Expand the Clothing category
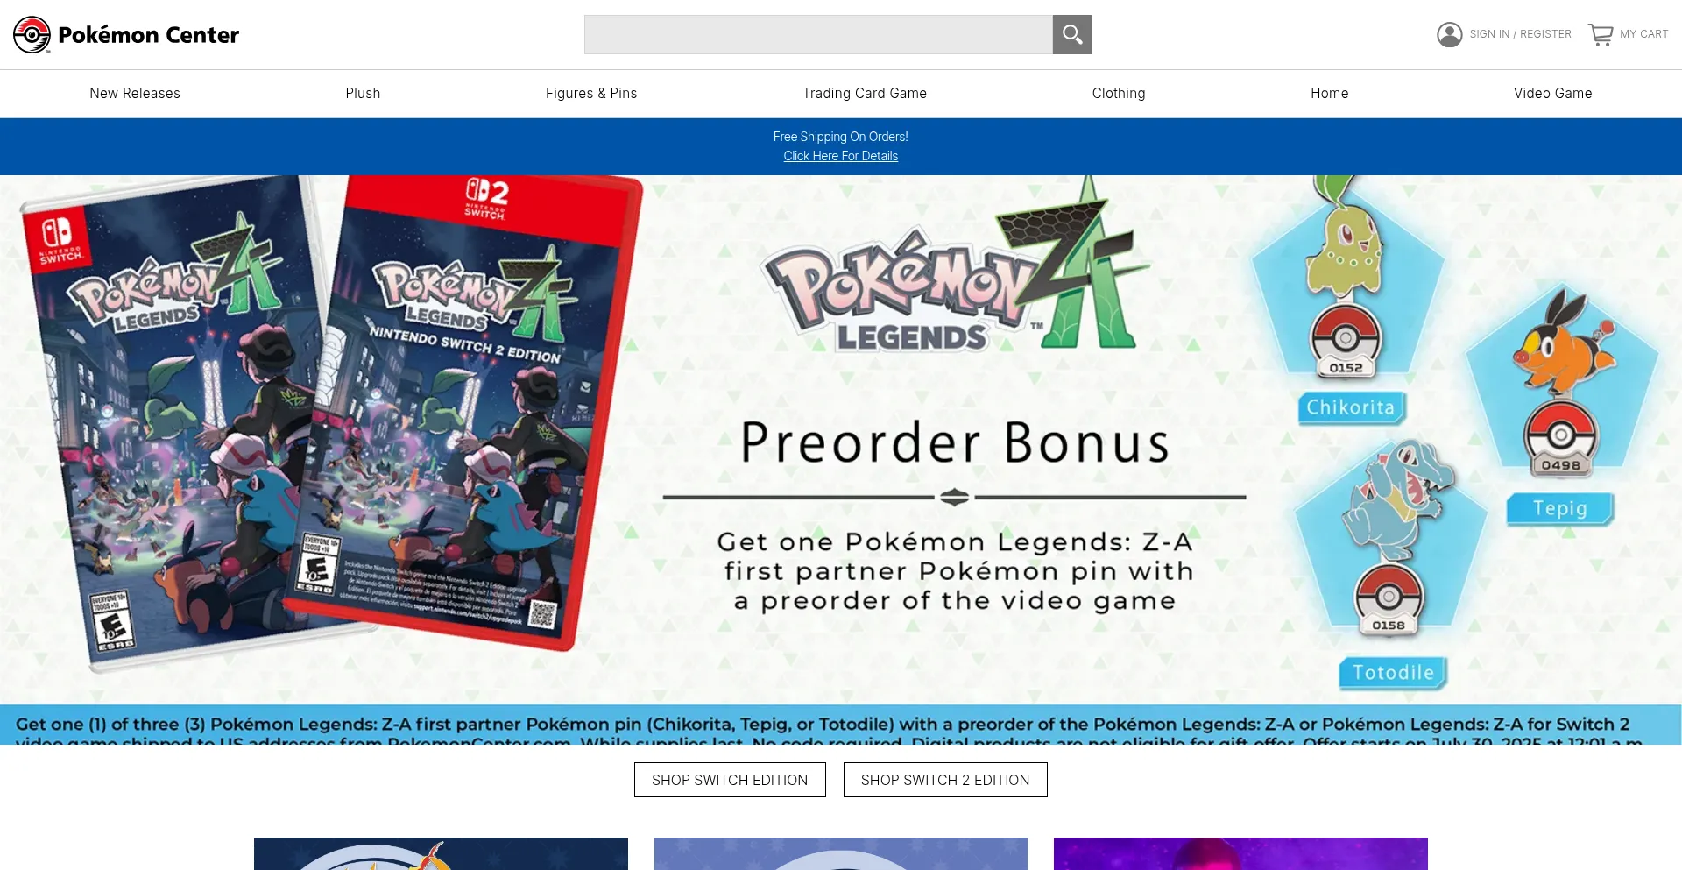Viewport: 1682px width, 870px height. point(1119,94)
